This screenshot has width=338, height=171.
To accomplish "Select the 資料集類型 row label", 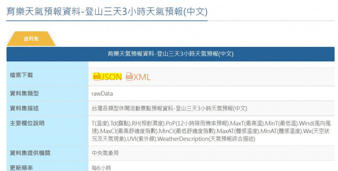I will point(24,93).
